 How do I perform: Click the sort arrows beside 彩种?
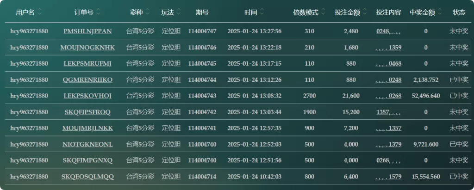tap(148, 12)
